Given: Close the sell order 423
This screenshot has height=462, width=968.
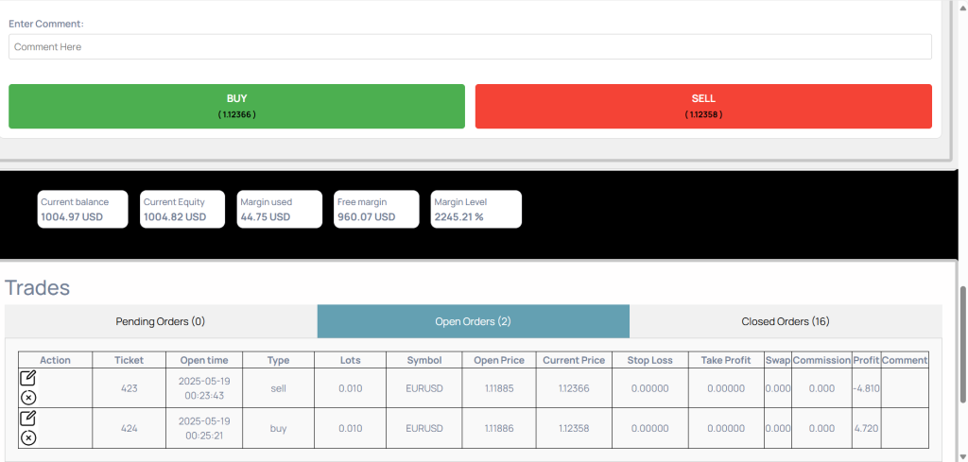Looking at the screenshot, I should (28, 398).
